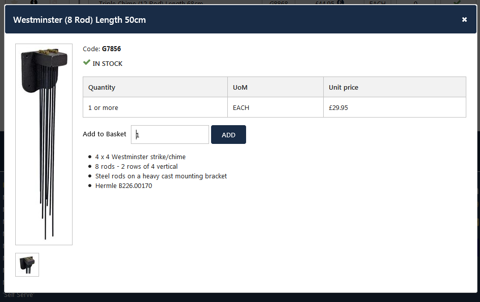This screenshot has height=302, width=480.
Task: Click the '4 x 4 Westminster strike/chime' line
Action: tap(140, 157)
